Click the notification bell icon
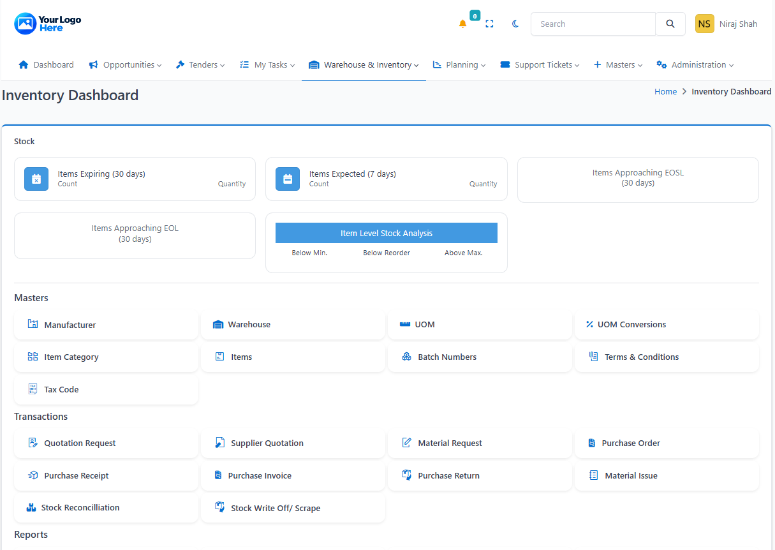Viewport: 775px width, 550px height. (x=462, y=24)
